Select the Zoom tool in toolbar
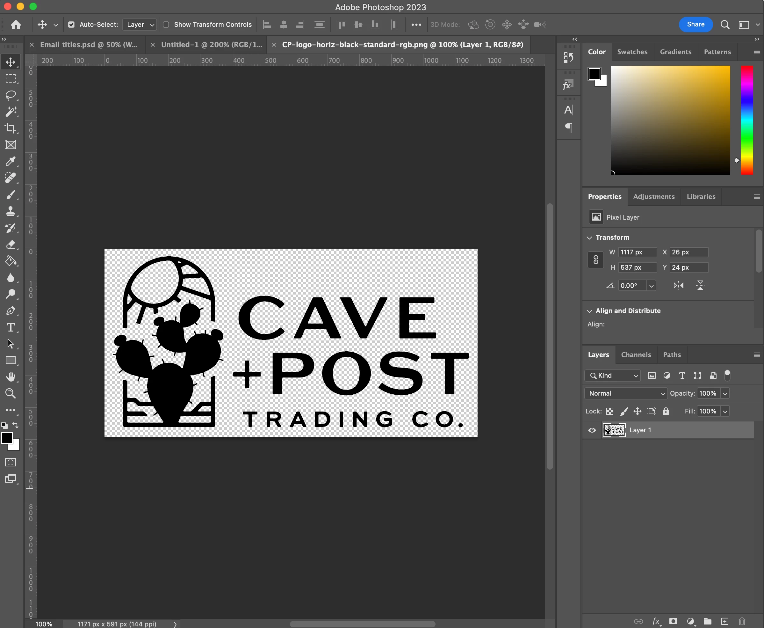The width and height of the screenshot is (764, 628). pyautogui.click(x=11, y=394)
